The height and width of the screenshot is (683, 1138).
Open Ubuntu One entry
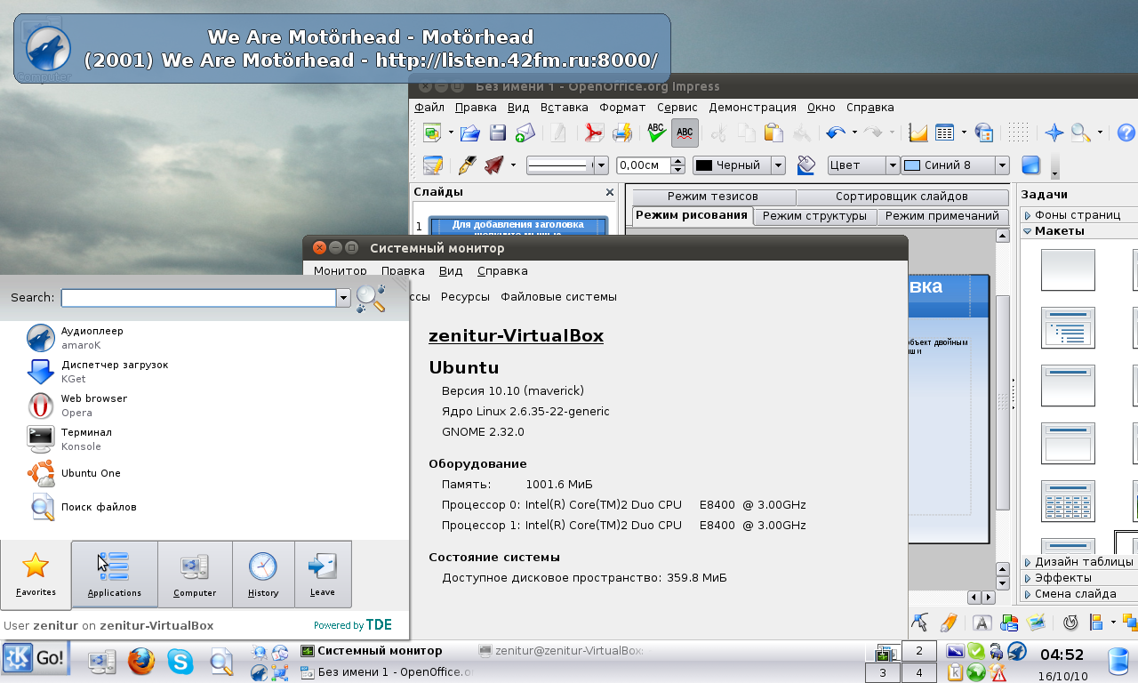(204, 473)
